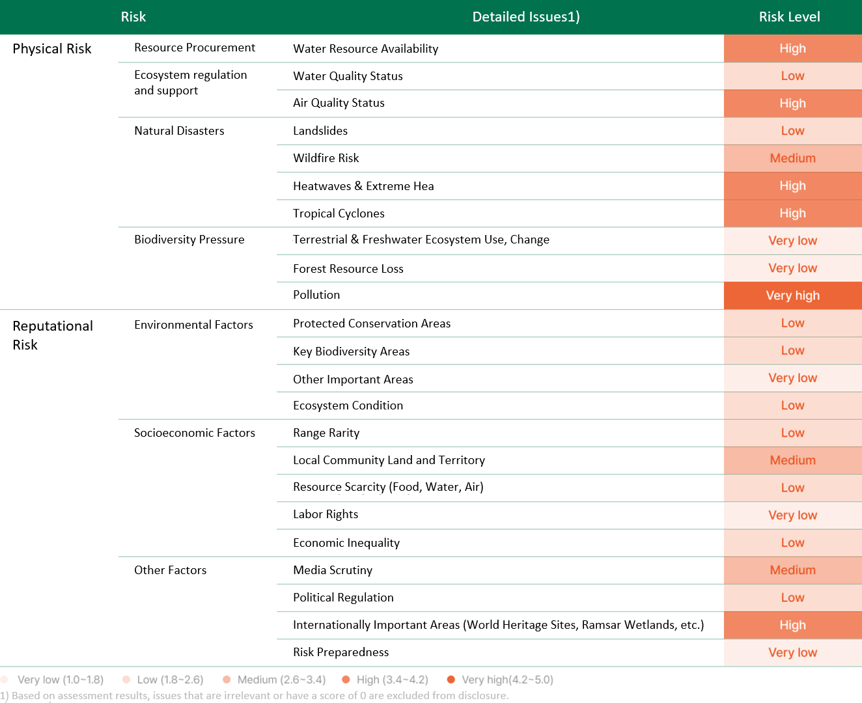Click Very low level for Labor Rights

coord(793,516)
